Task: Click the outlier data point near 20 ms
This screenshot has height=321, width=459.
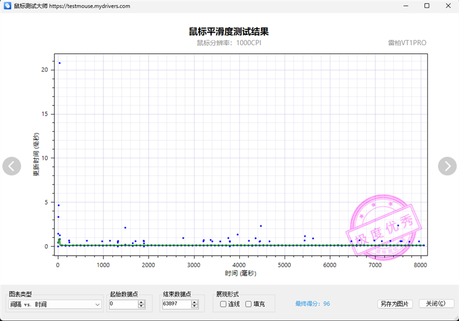Action: pyautogui.click(x=60, y=63)
